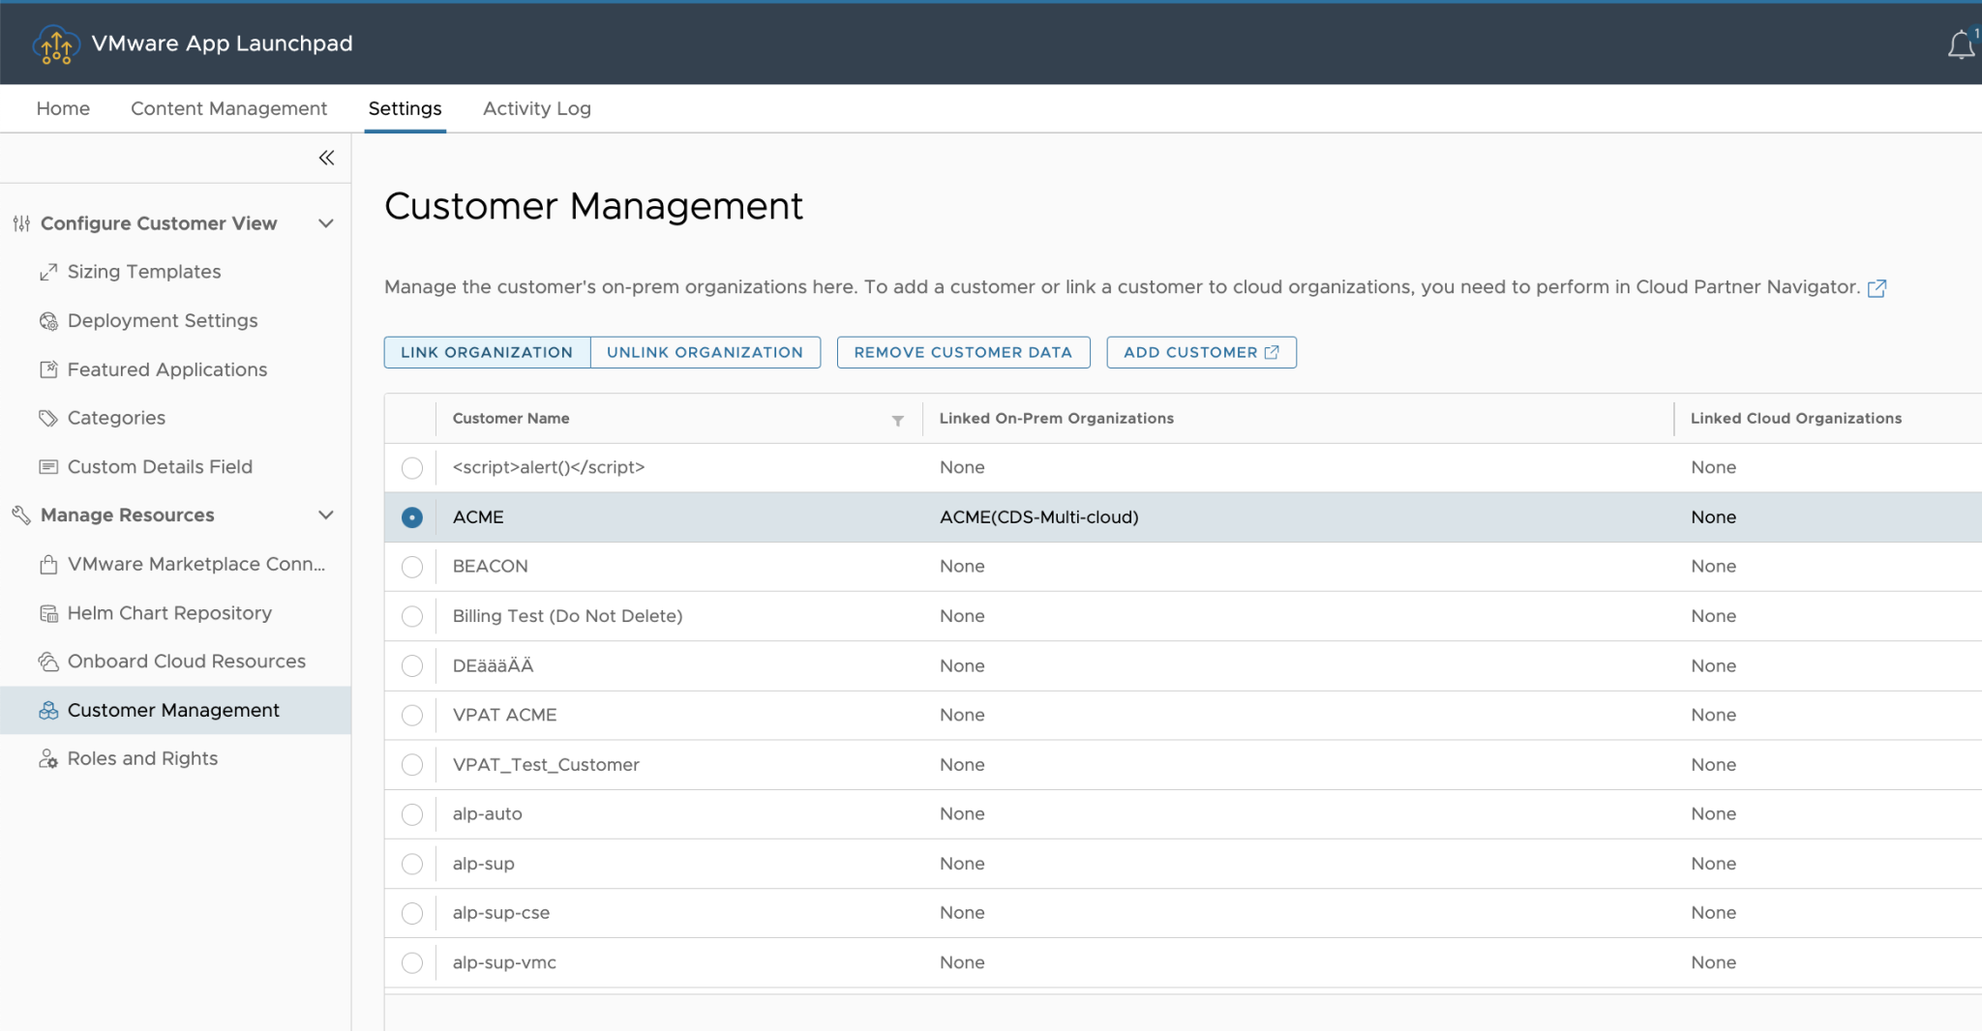Click the Deployment Settings icon

[x=47, y=320]
